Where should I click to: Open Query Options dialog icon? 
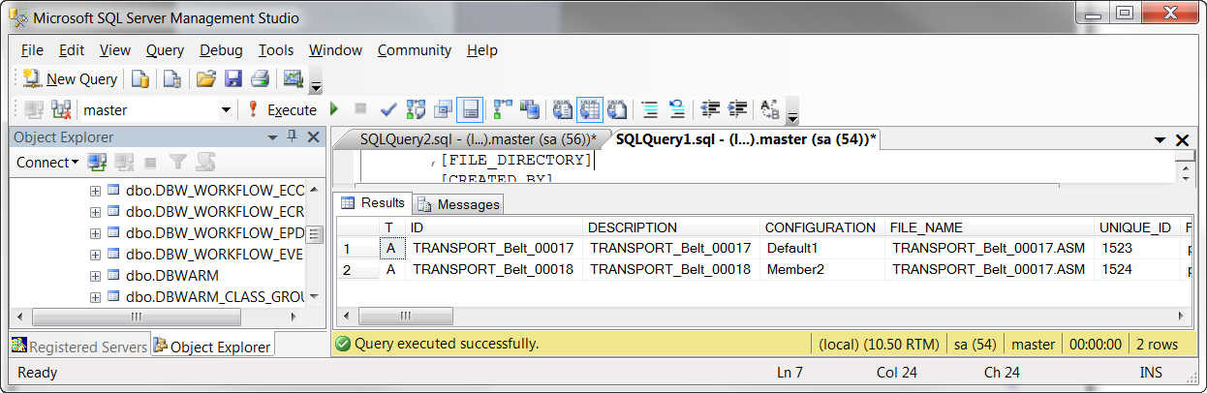(x=444, y=109)
